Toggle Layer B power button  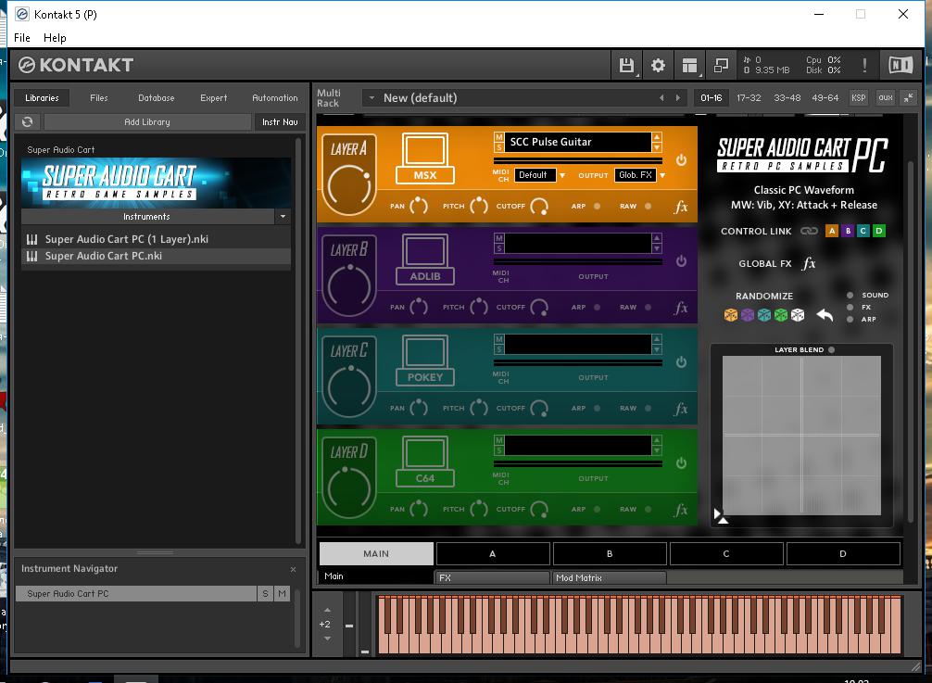point(681,261)
